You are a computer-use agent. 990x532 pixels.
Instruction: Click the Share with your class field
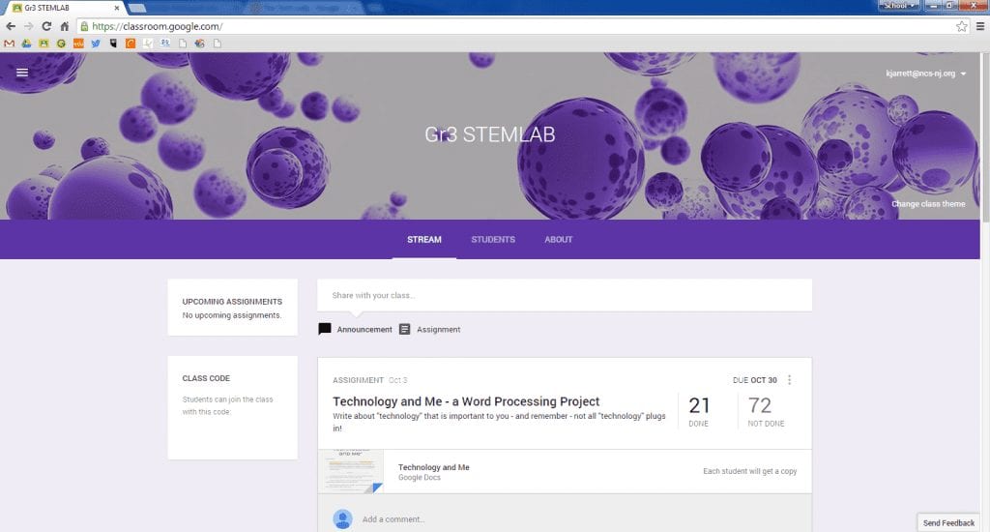564,295
